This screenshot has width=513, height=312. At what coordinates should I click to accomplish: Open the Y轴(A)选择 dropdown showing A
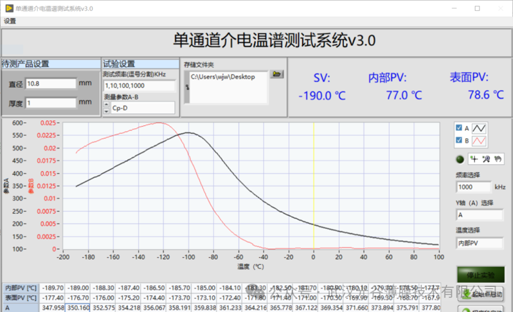(480, 214)
